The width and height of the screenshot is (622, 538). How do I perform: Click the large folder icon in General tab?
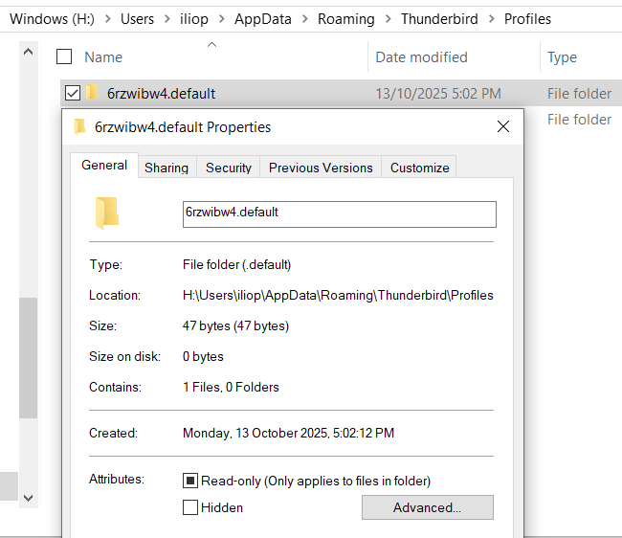pos(106,213)
